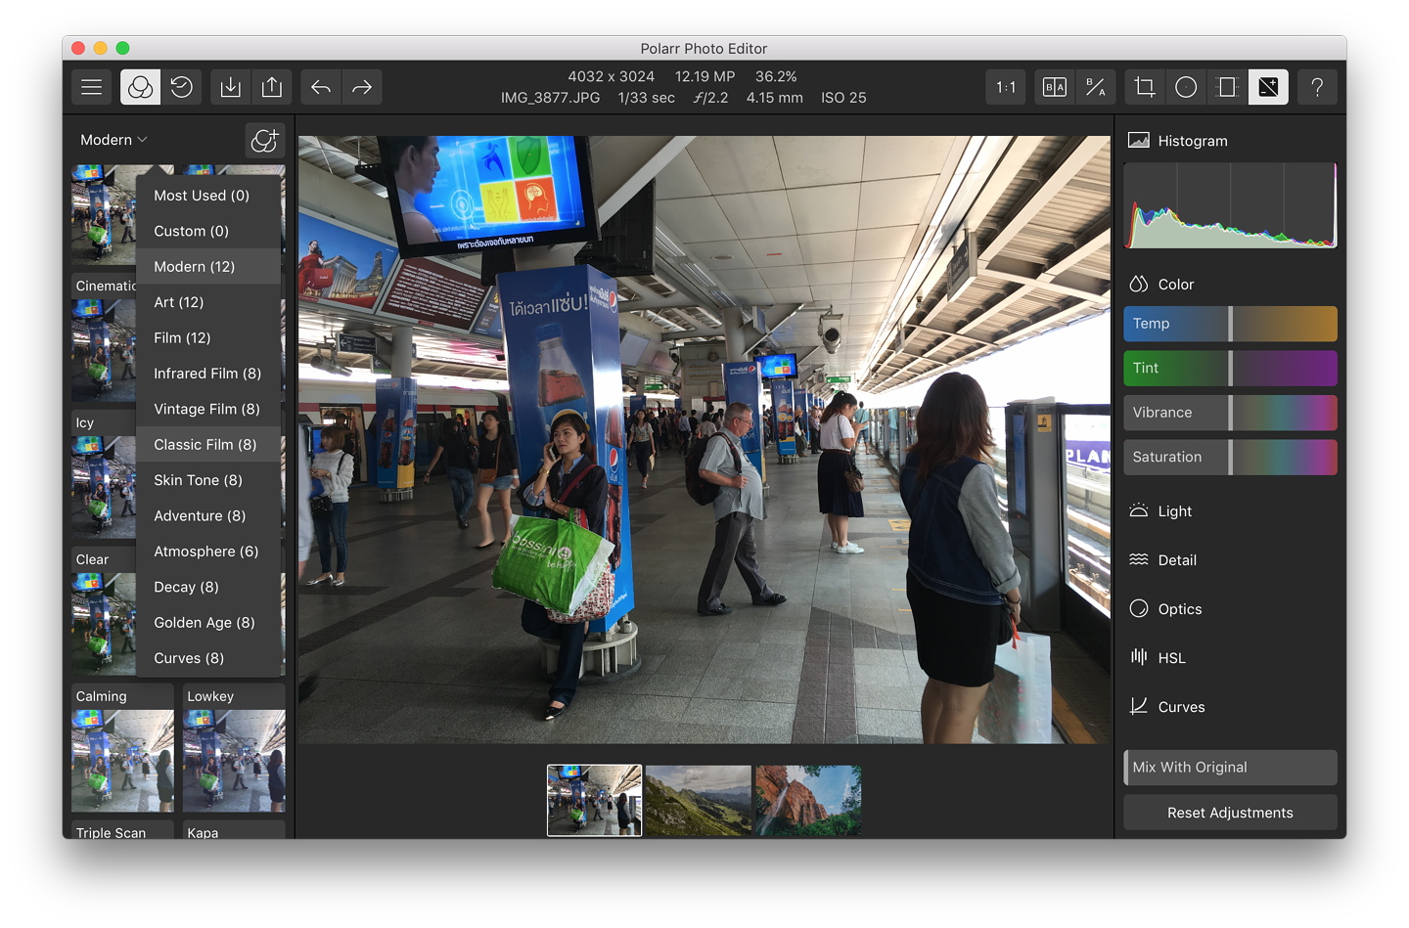
Task: Select the radial mask tool
Action: [x=1186, y=87]
